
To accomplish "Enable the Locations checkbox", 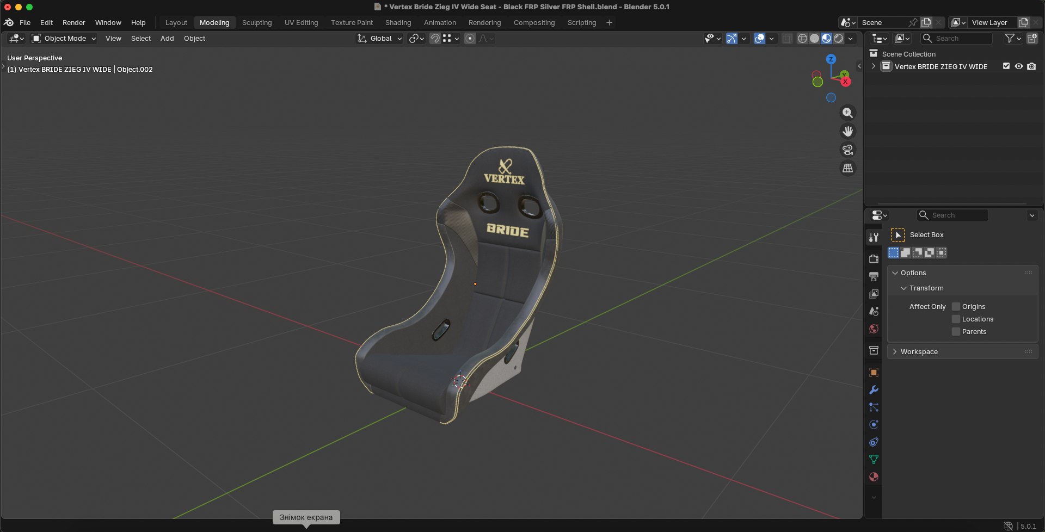I will 956,319.
